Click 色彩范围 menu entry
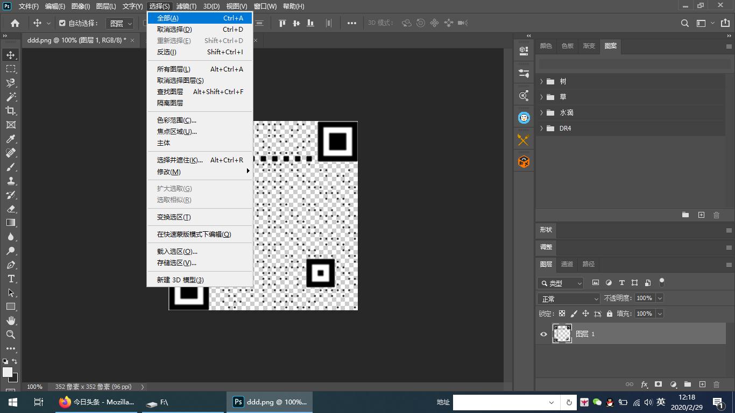735x413 pixels. click(x=176, y=120)
